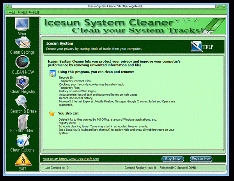Click the 'Last Cleaned at: 0' status text
The width and height of the screenshot is (234, 181).
coord(57,168)
